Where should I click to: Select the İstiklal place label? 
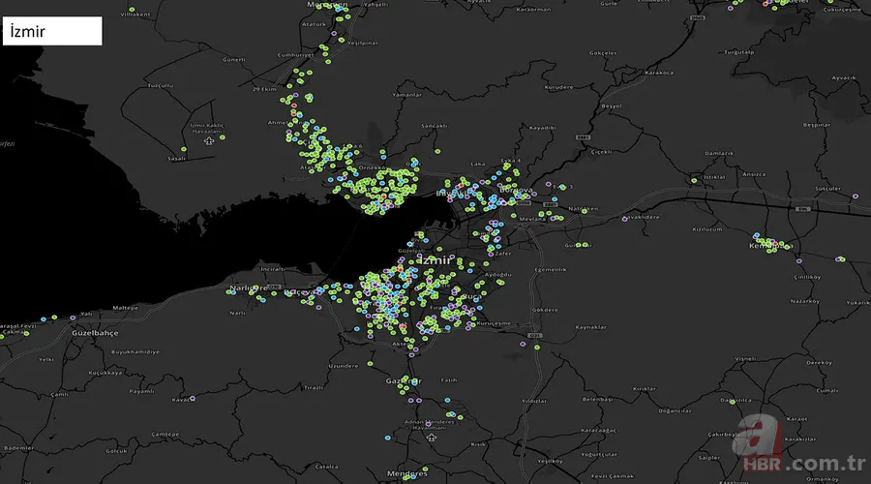[x=714, y=177]
